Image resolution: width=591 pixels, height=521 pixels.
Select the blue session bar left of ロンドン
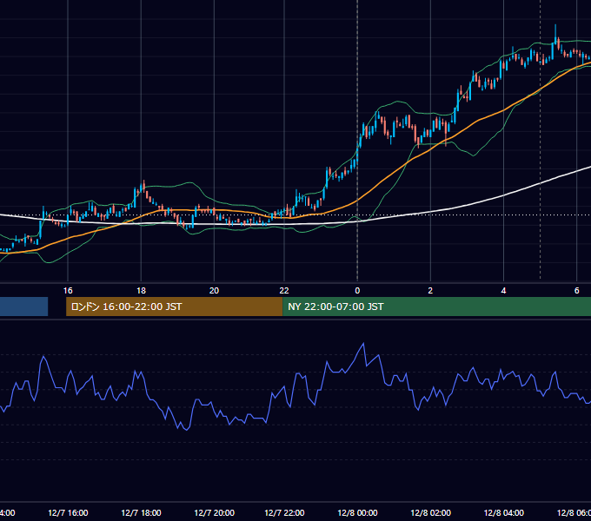[23, 307]
